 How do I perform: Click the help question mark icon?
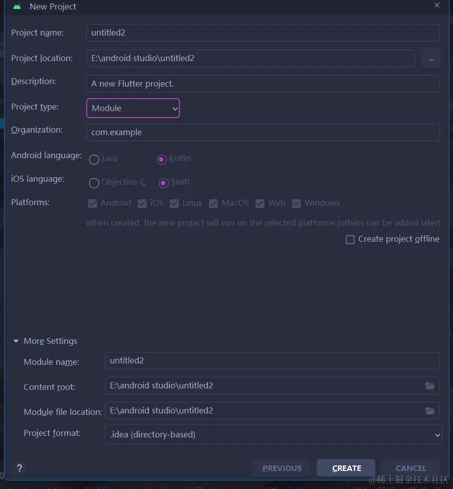click(x=19, y=468)
